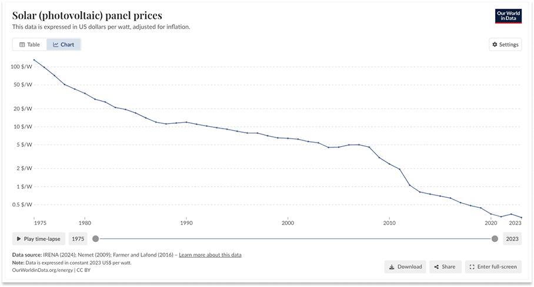Screen dimensions: 534x287
Task: Click the 2023 end year box
Action: point(512,239)
